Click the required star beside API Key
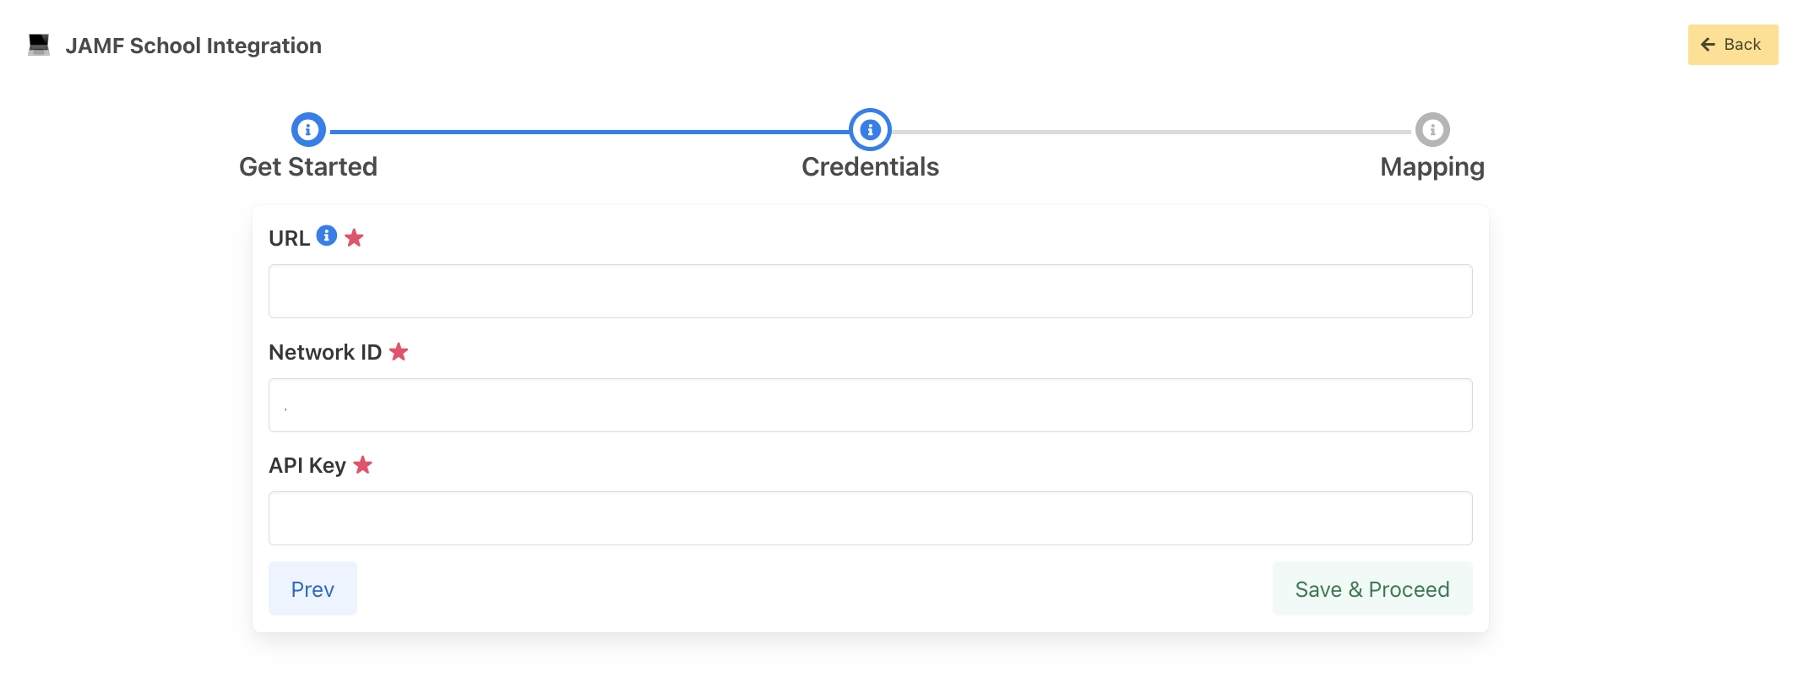This screenshot has height=699, width=1809. pos(363,465)
